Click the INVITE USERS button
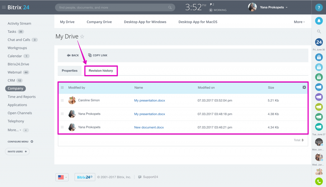Viewport: 326px width, 187px height. (17, 151)
